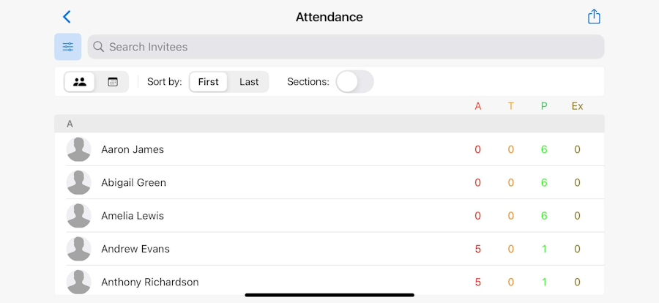Tap Abigail Green's profile picture
The image size is (659, 303).
(x=79, y=183)
